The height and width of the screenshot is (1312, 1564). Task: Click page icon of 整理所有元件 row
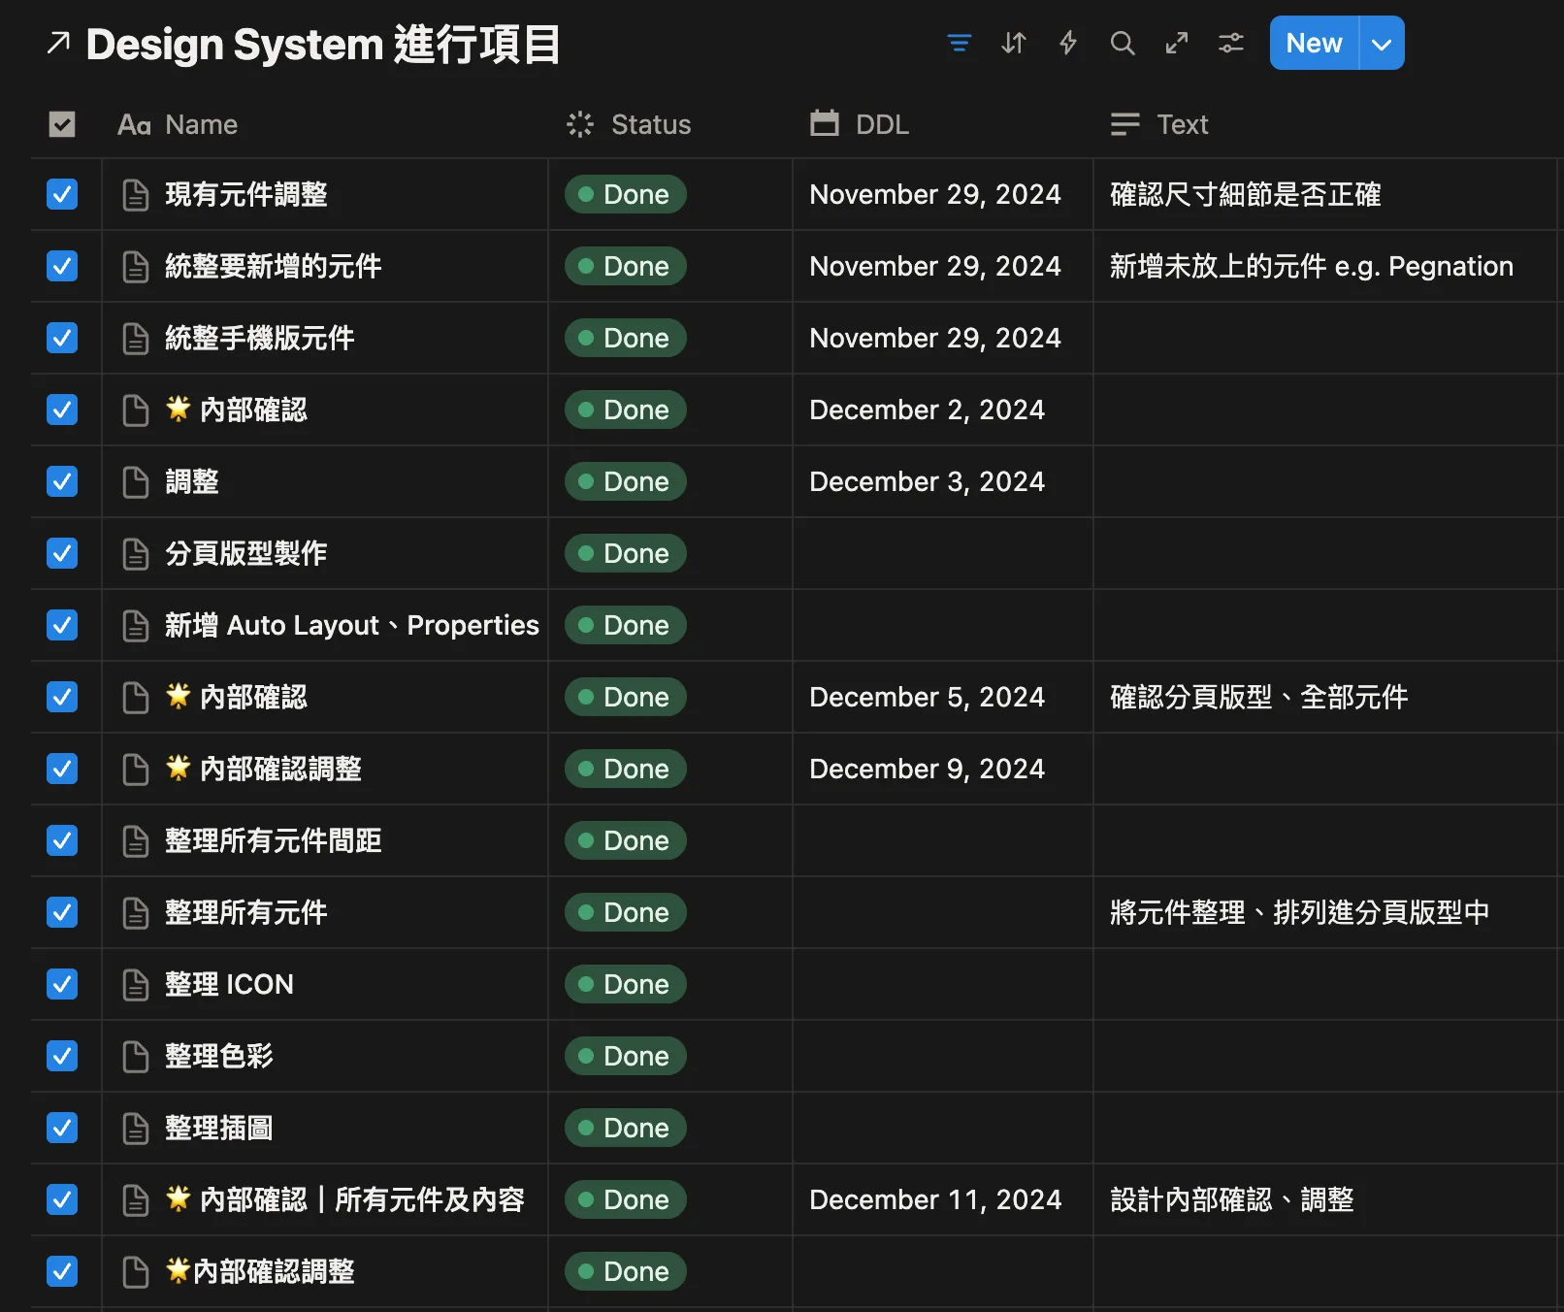pos(136,913)
